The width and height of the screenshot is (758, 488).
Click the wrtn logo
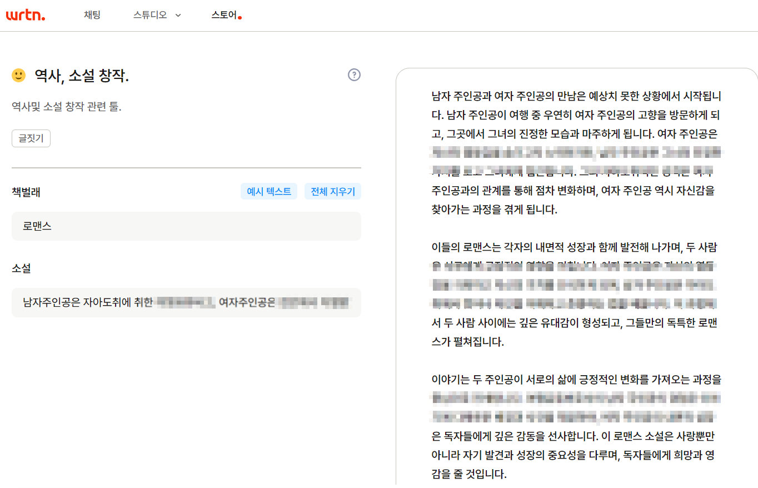pos(26,16)
